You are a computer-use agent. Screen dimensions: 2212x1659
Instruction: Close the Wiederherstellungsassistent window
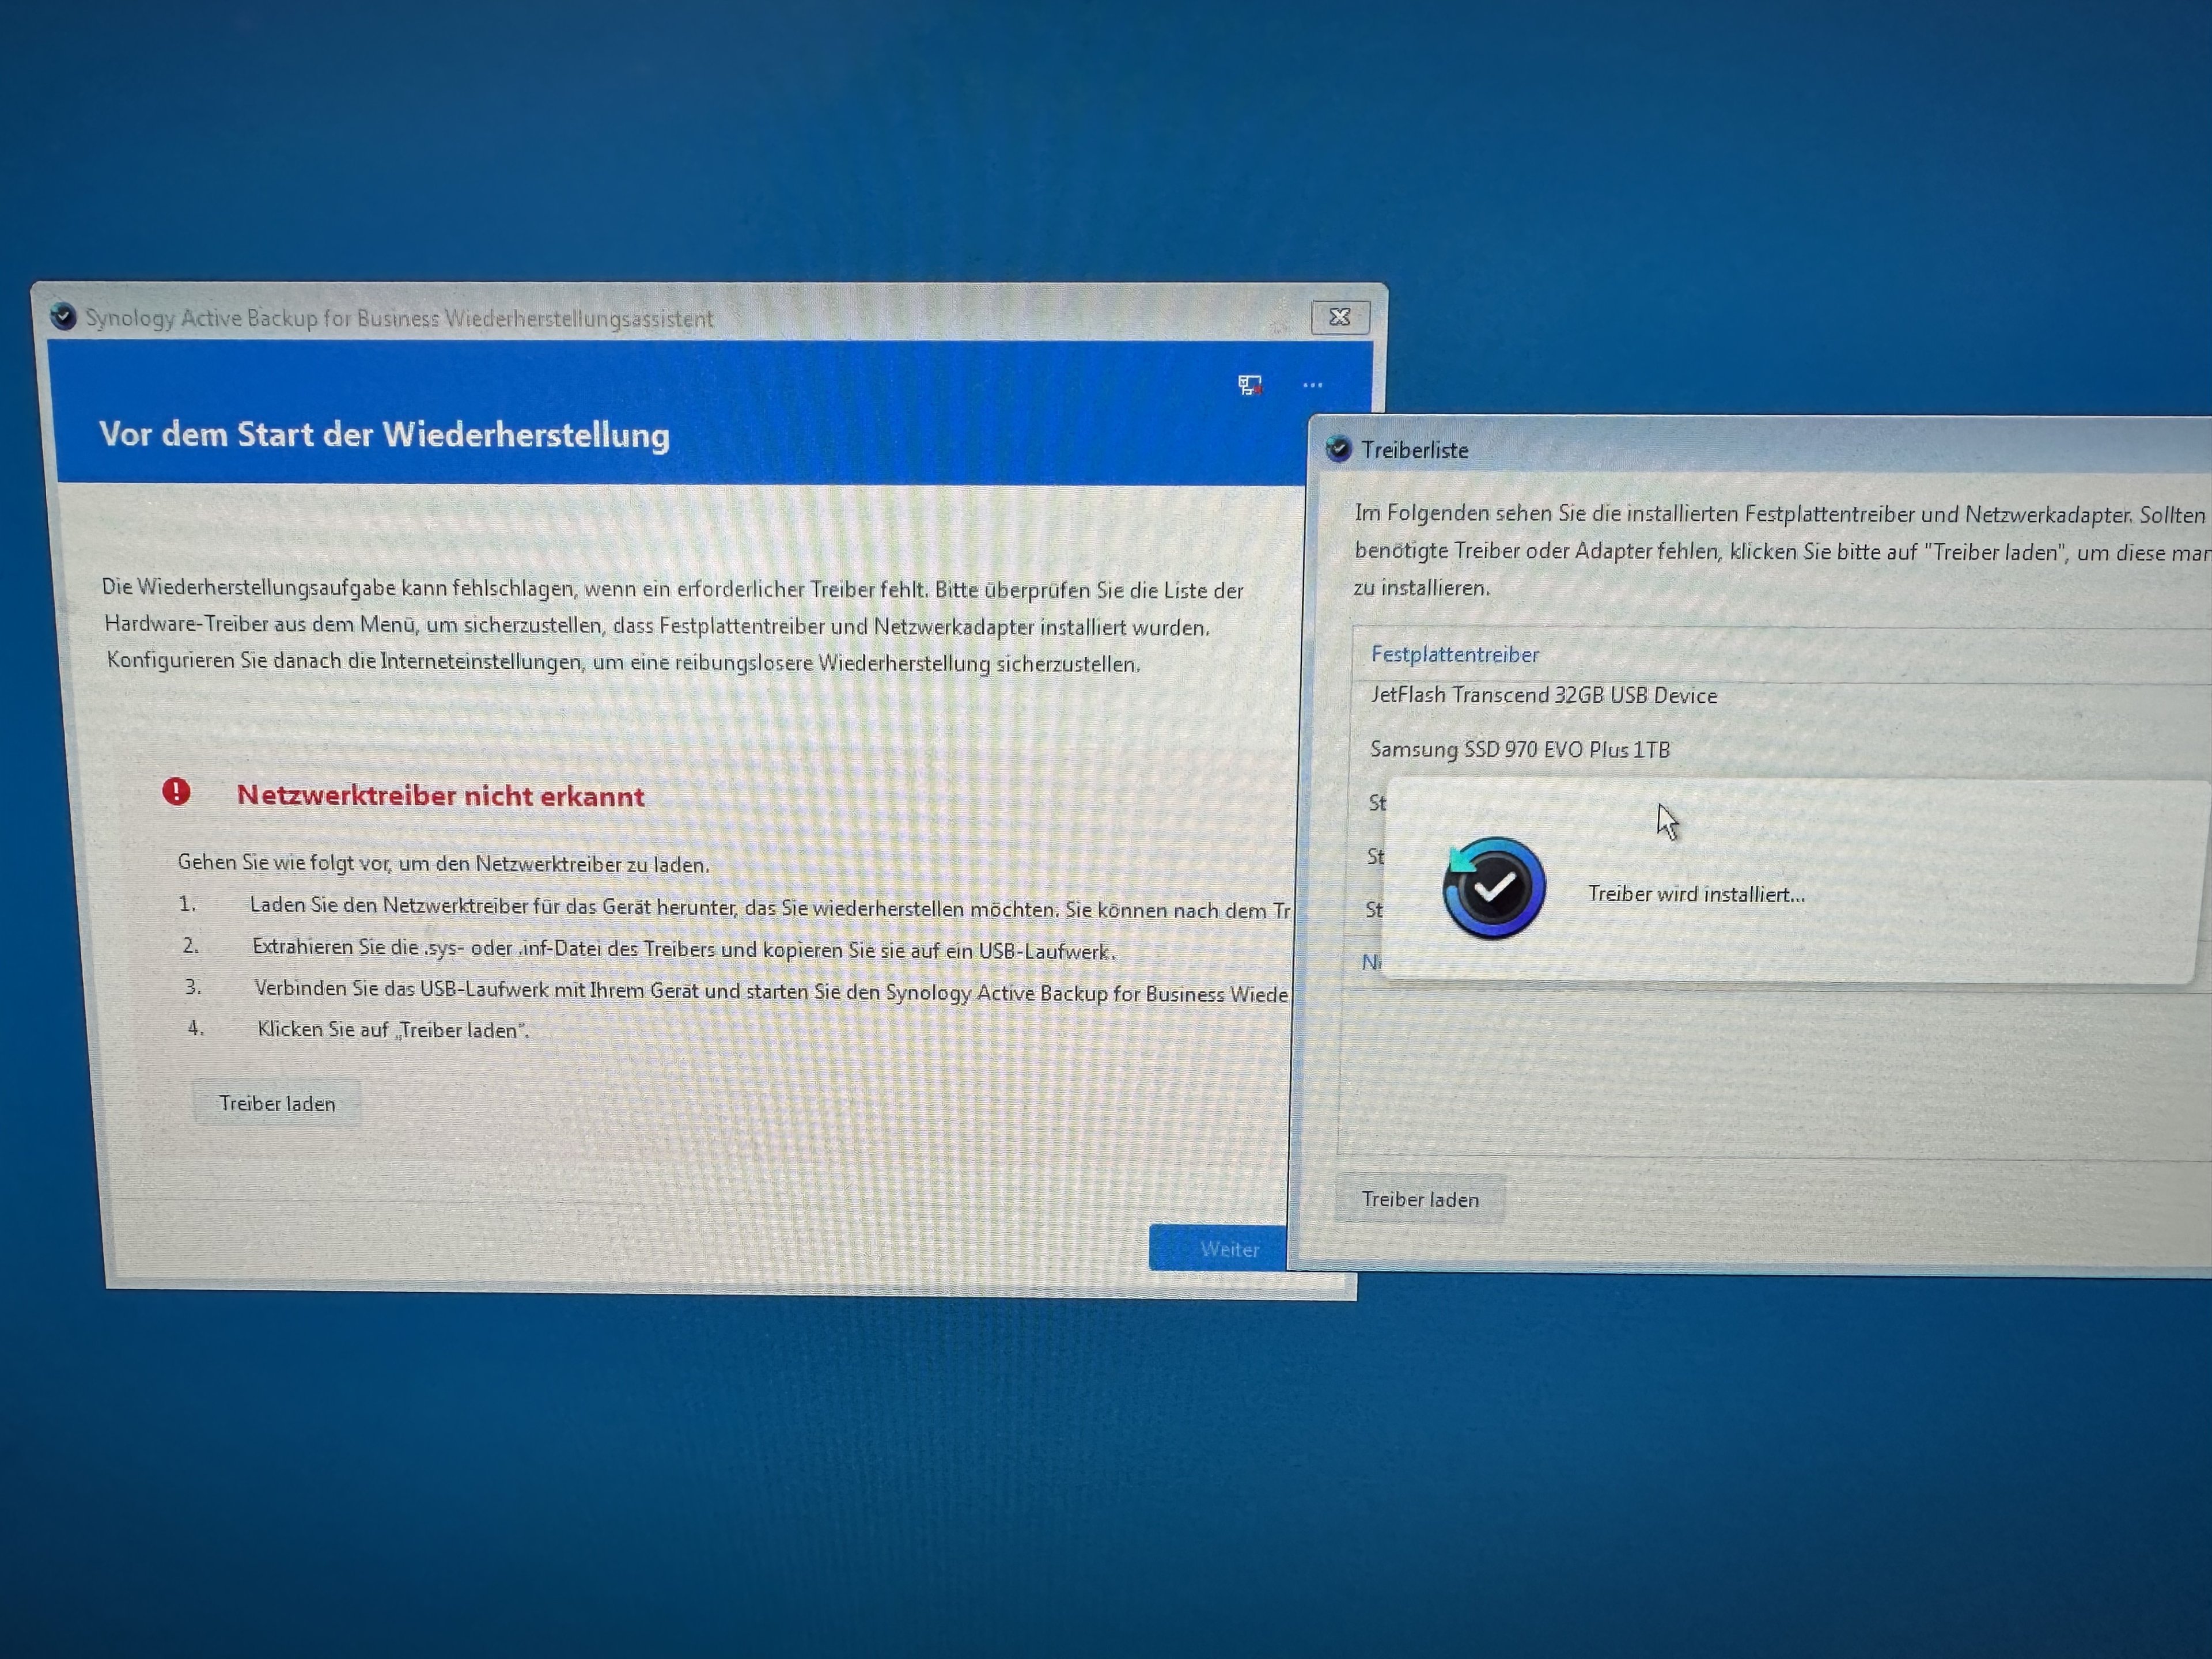coord(1340,317)
